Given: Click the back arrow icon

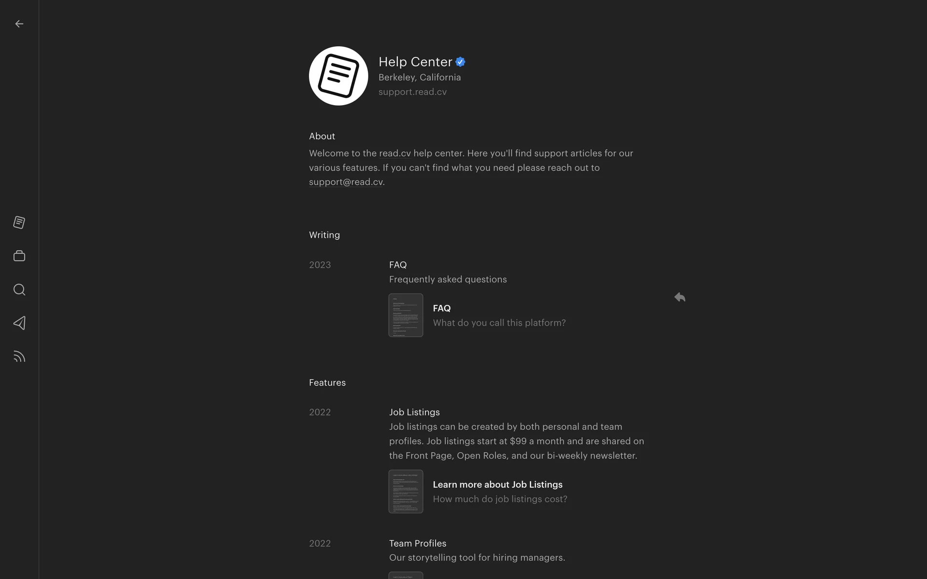Looking at the screenshot, I should [19, 24].
